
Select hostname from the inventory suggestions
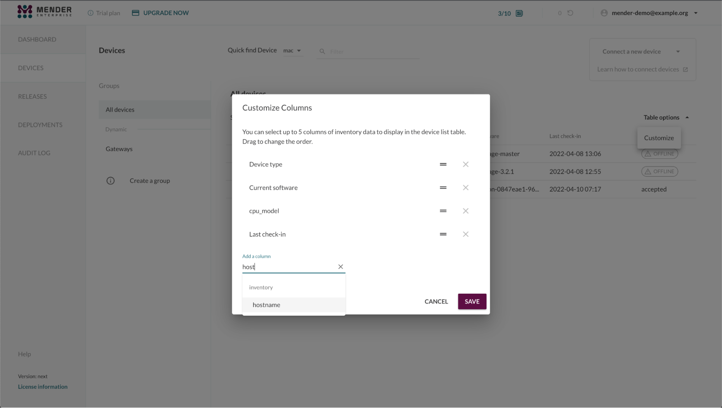pyautogui.click(x=267, y=305)
